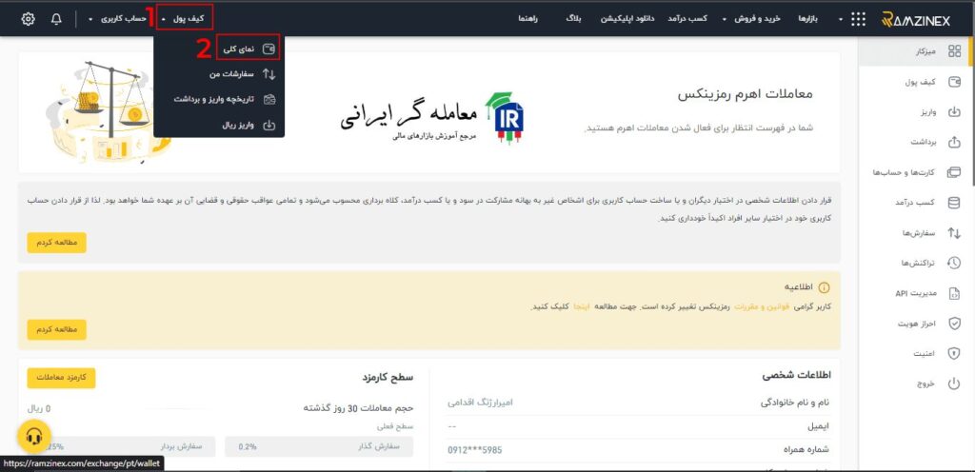Click the wallet icon beside نمای کلی
This screenshot has width=975, height=472.
269,49
